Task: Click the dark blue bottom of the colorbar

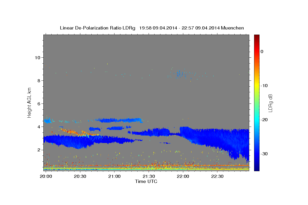Action: tap(257, 168)
